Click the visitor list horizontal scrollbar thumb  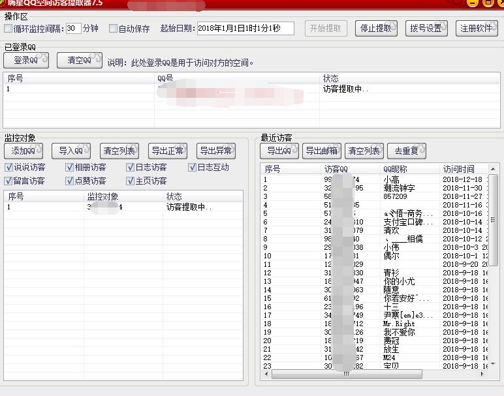pyautogui.click(x=347, y=374)
